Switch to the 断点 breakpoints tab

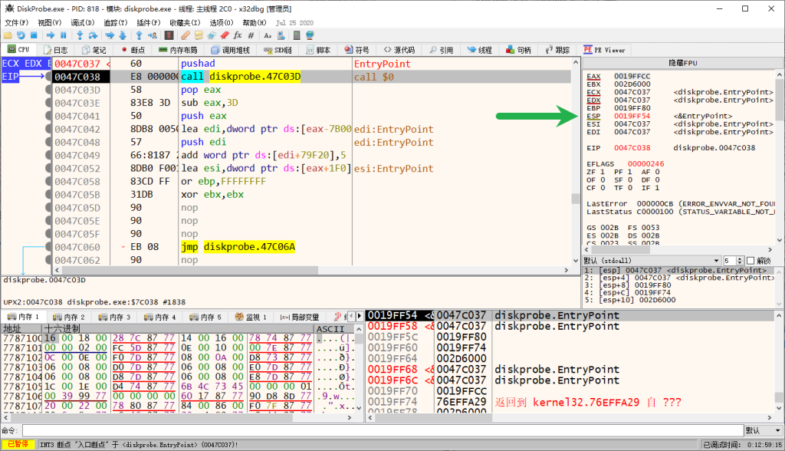(133, 50)
